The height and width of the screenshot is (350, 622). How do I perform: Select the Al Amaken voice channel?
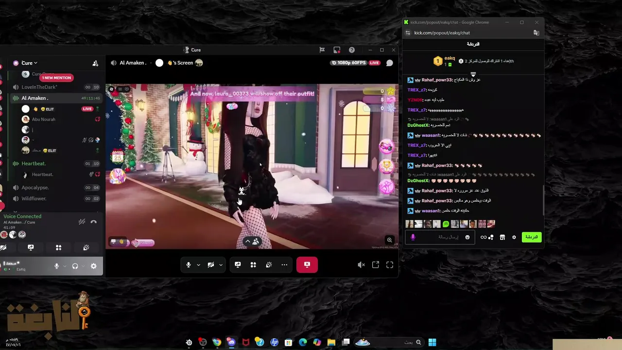pyautogui.click(x=56, y=98)
